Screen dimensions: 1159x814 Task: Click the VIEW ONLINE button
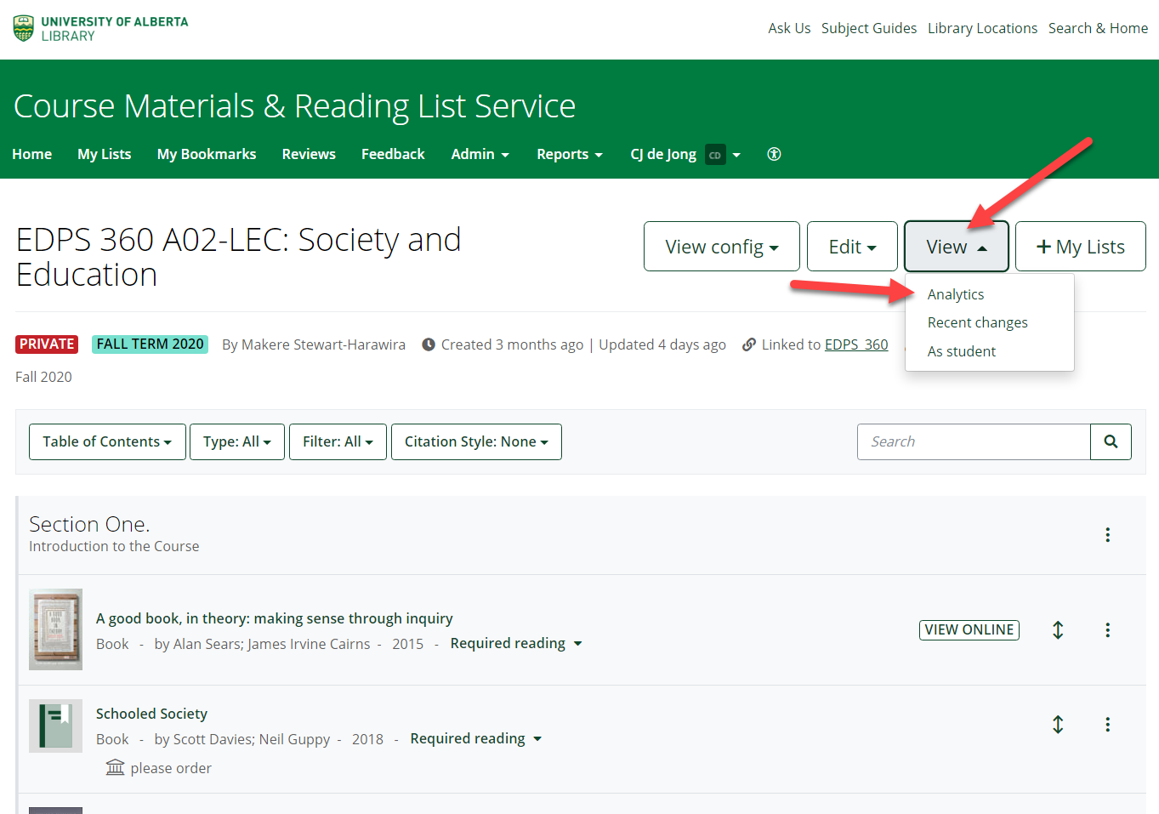pyautogui.click(x=969, y=629)
